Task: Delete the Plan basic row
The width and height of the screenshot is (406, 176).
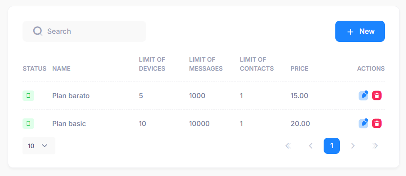Action: point(377,123)
